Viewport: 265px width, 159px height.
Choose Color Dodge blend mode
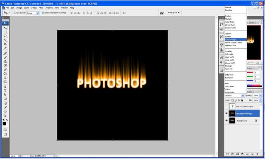pyautogui.click(x=236, y=40)
